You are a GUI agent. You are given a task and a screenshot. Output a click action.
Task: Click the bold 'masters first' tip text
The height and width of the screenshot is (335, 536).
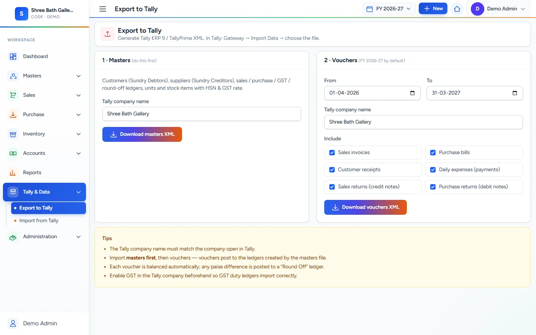tap(141, 258)
